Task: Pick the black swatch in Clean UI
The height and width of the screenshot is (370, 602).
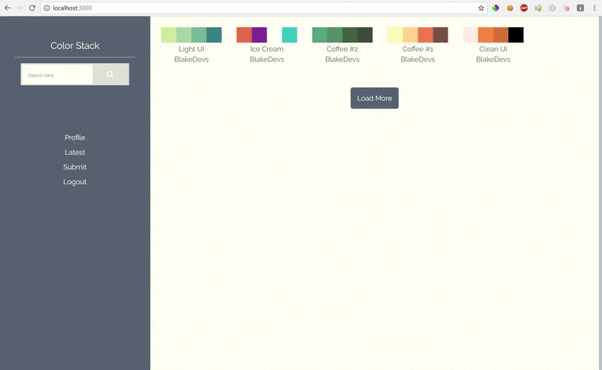Action: [x=516, y=35]
